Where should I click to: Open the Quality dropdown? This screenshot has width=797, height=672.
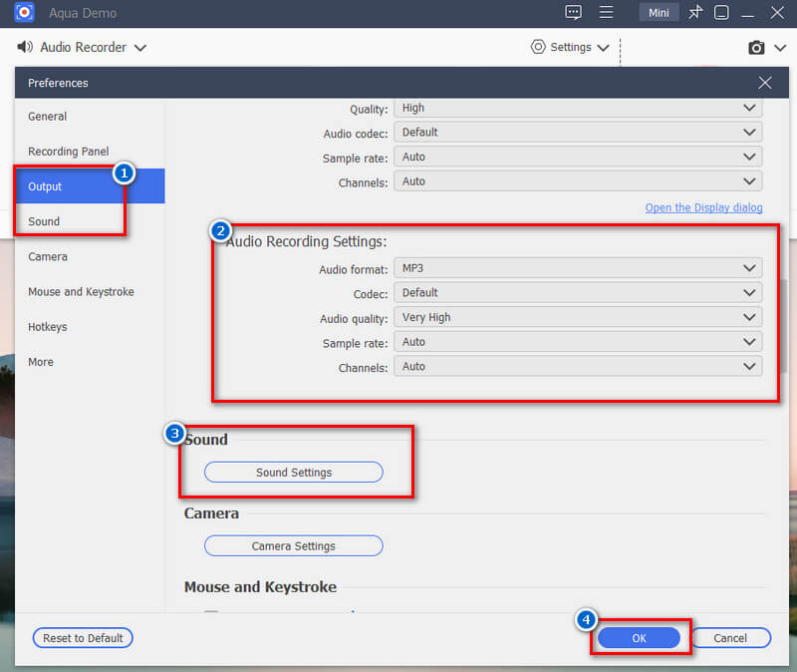[x=578, y=108]
